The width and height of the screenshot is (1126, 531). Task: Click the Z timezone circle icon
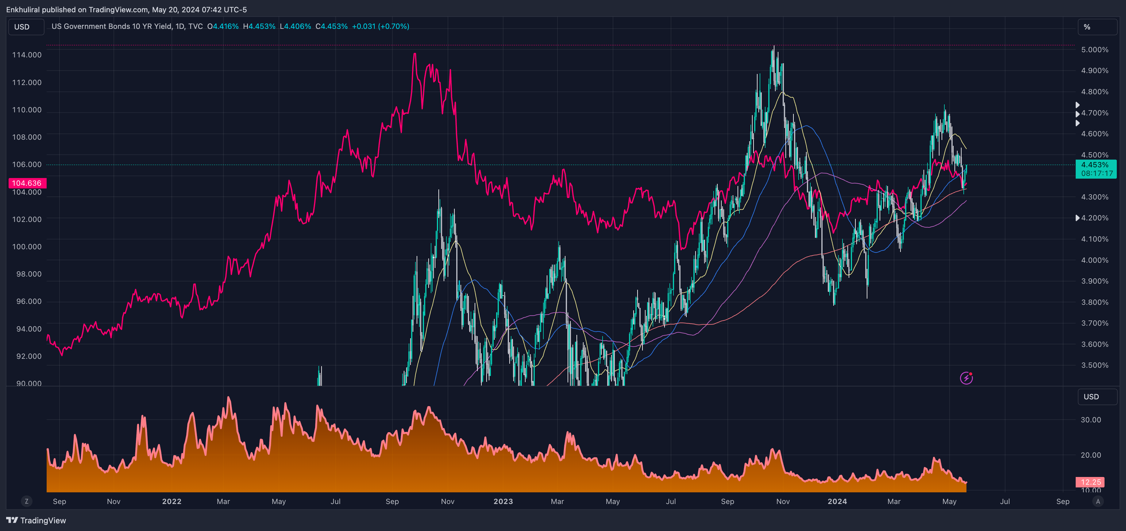pos(27,501)
